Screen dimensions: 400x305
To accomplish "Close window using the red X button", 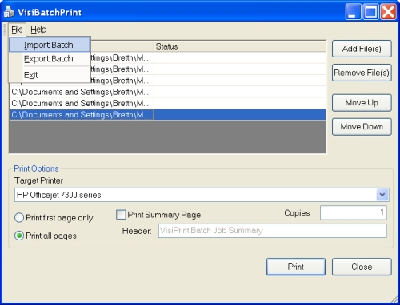I will (x=388, y=12).
